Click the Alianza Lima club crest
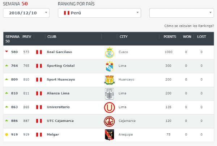217x146 pixels. [x=109, y=93]
